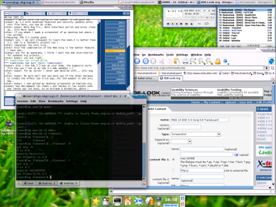This screenshot has height=207, width=276.
Task: Click the chat message input field
Action: pos(67,93)
